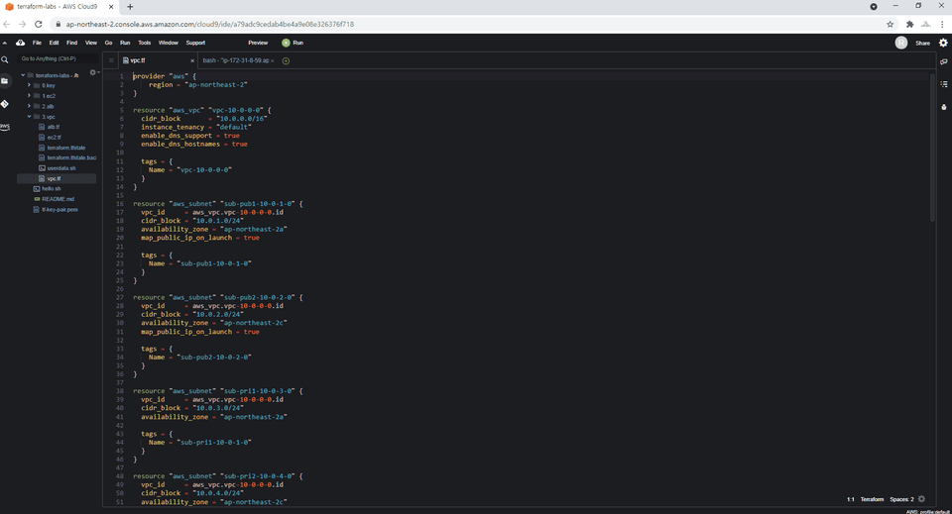Place cursor on region "ap-northeast-2" line
This screenshot has width=952, height=514.
pos(198,85)
